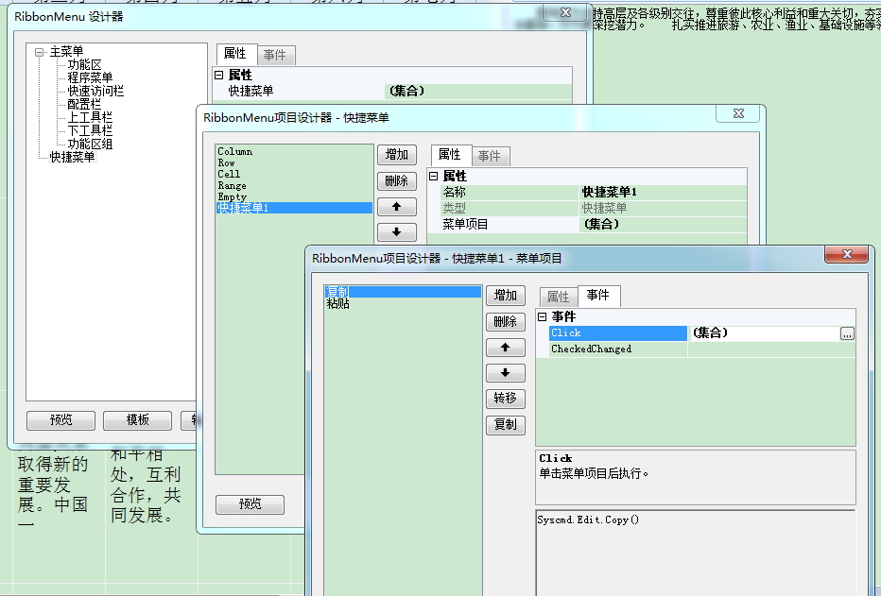Image resolution: width=881 pixels, height=596 pixels.
Task: Select 快速访问栏 tree item
Action: pyautogui.click(x=95, y=91)
